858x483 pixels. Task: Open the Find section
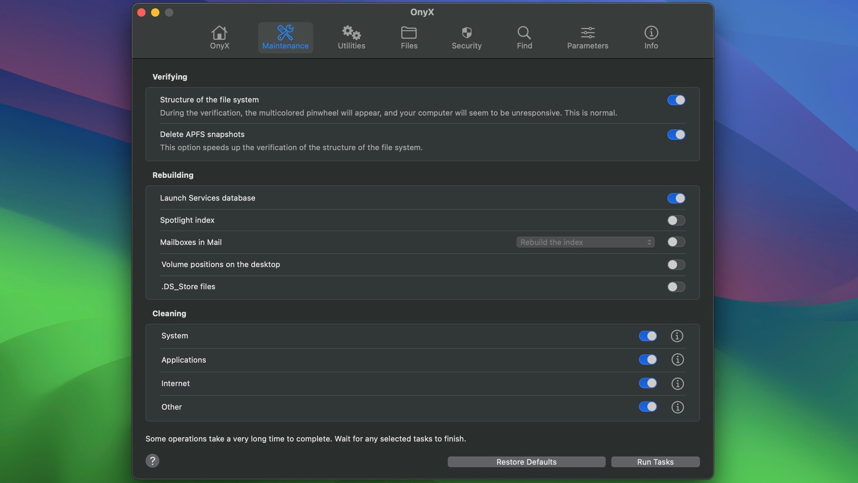pyautogui.click(x=524, y=37)
